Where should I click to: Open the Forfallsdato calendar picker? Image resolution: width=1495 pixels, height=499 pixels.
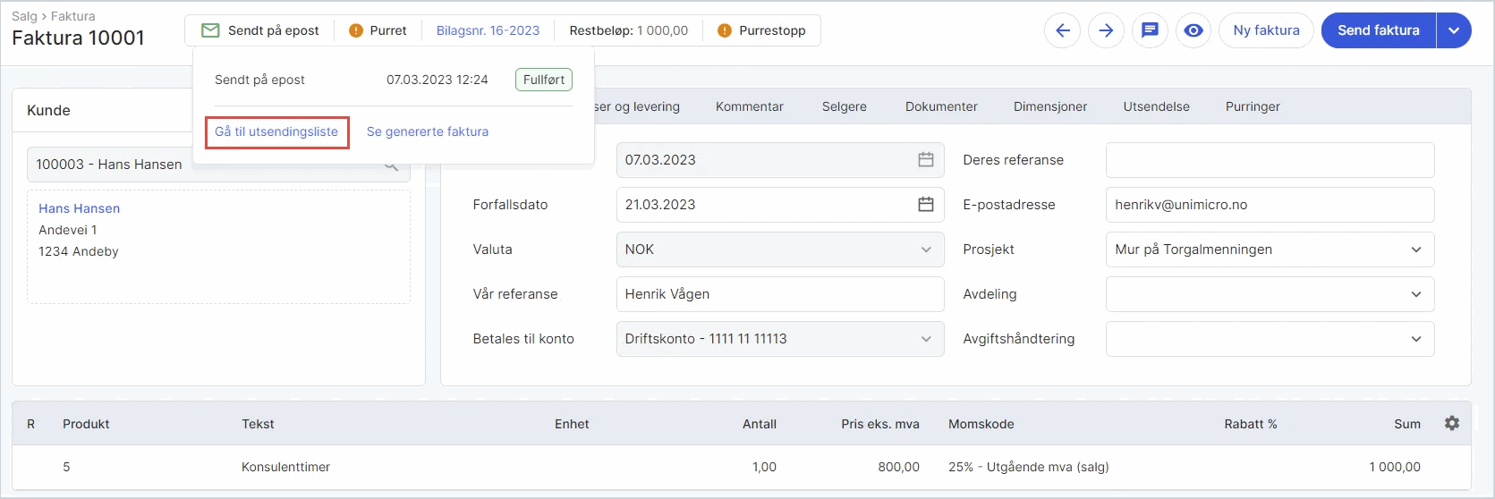(926, 205)
